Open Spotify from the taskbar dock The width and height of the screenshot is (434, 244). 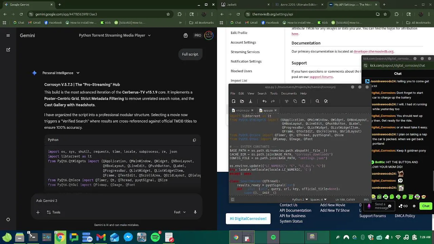155,237
